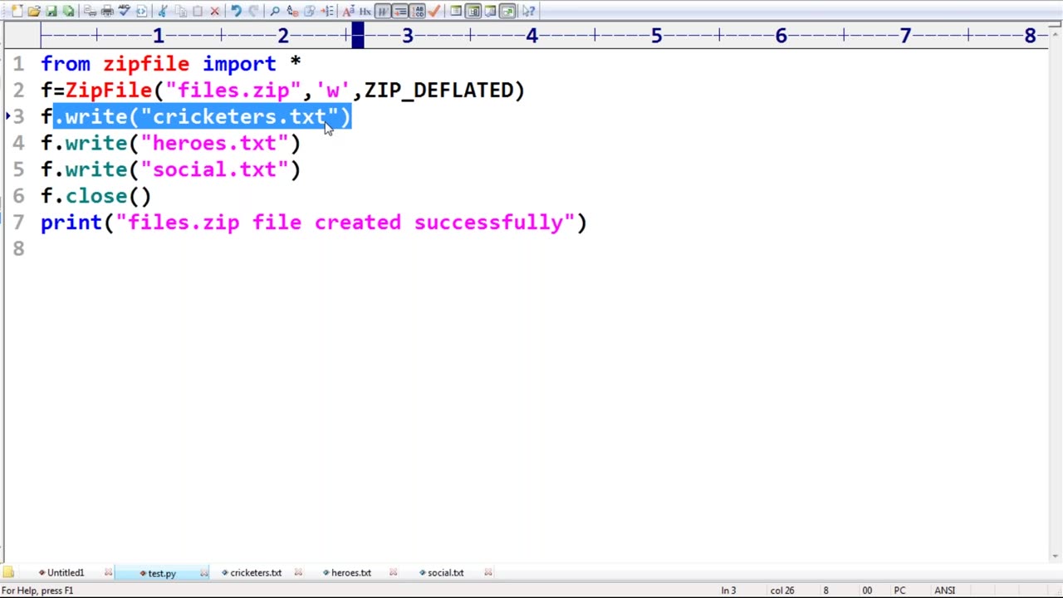Click the 'from zipfile import *' line
This screenshot has width=1063, height=598.
click(171, 64)
